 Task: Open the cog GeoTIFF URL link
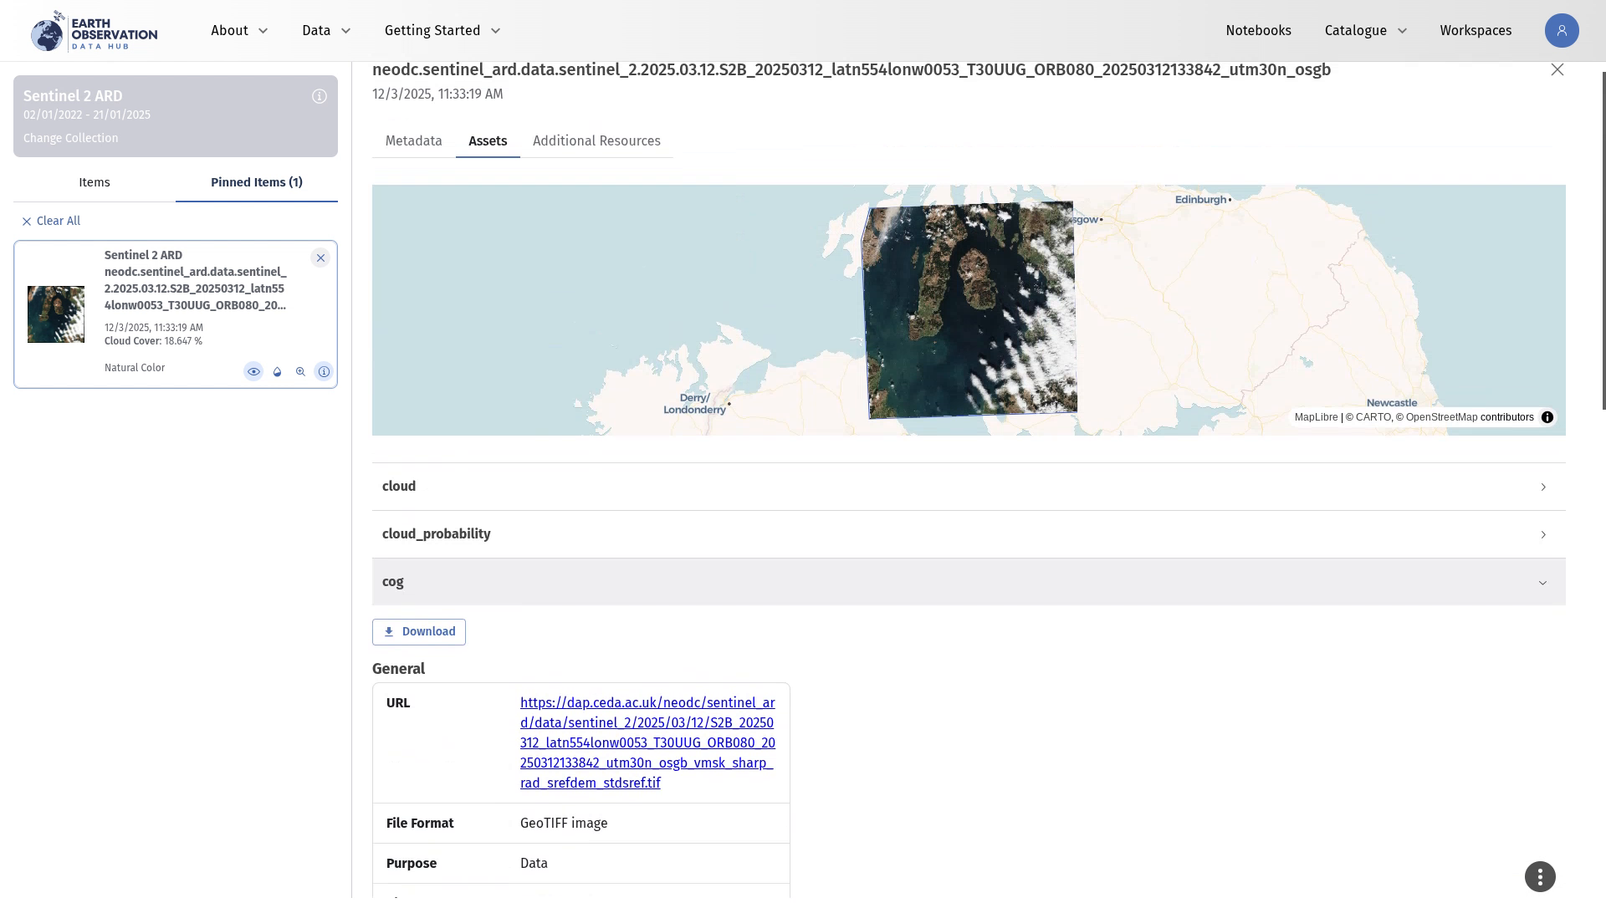tap(647, 743)
